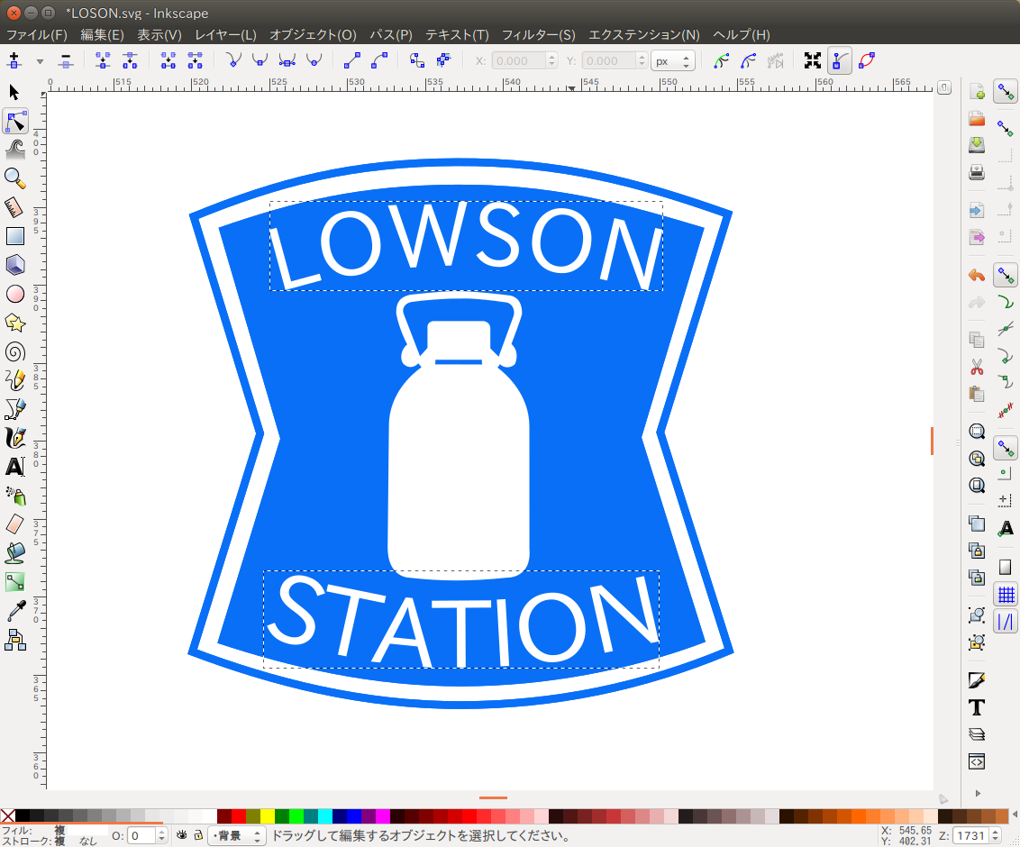The width and height of the screenshot is (1020, 847).
Task: Toggle layer lock icon in status bar
Action: 198,835
